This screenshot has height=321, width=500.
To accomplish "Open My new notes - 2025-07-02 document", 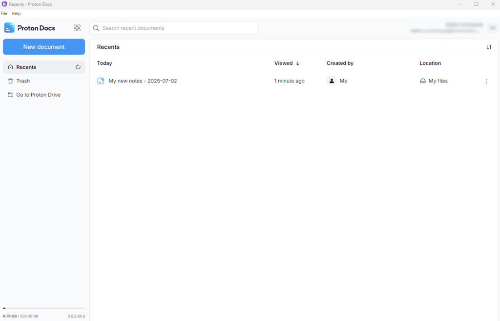I will click(x=143, y=81).
